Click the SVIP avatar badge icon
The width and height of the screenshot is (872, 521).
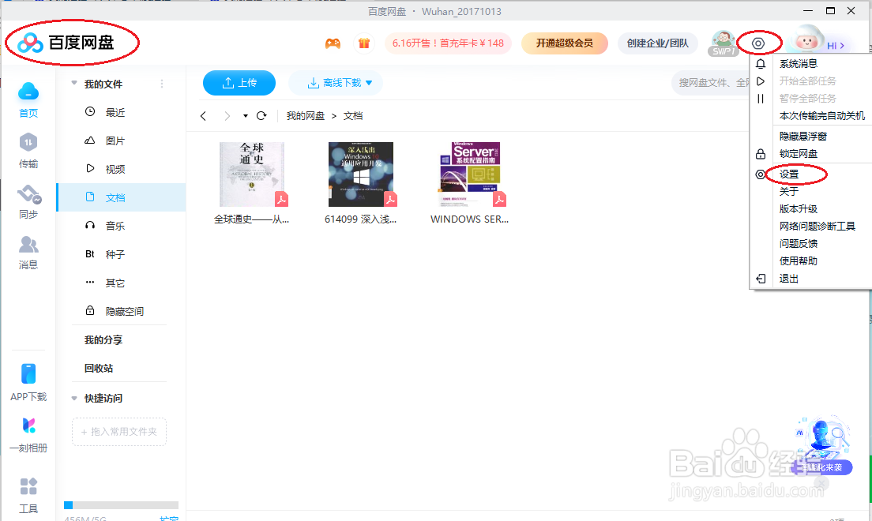(x=723, y=43)
